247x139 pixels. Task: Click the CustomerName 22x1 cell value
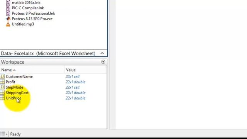click(x=73, y=76)
